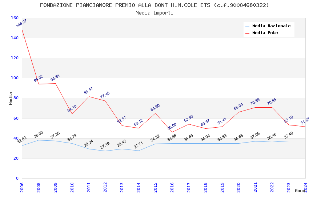Click the red Media Ente legend swatch
Image resolution: width=309 pixels, height=200 pixels.
click(247, 33)
